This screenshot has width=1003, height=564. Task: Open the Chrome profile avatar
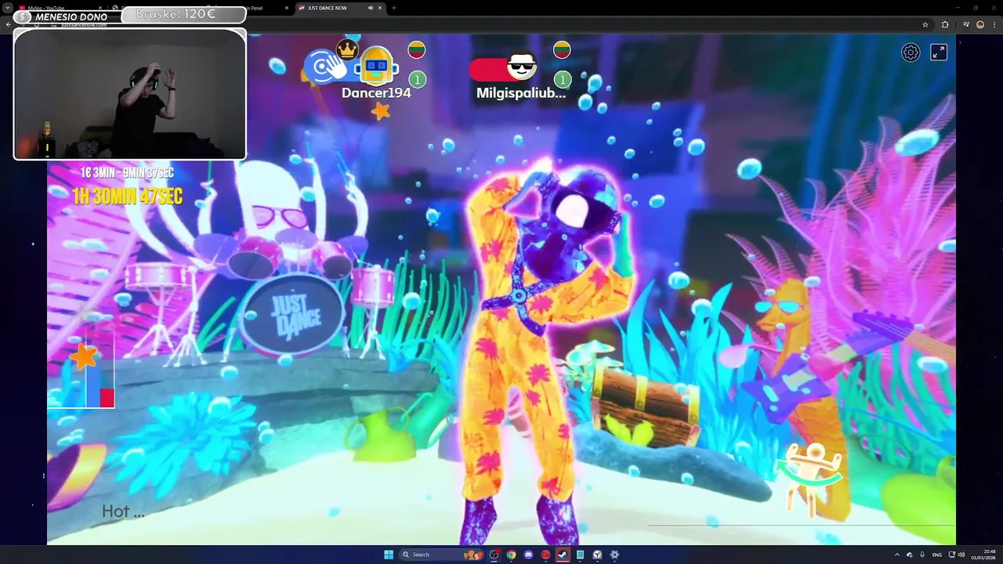[x=979, y=24]
